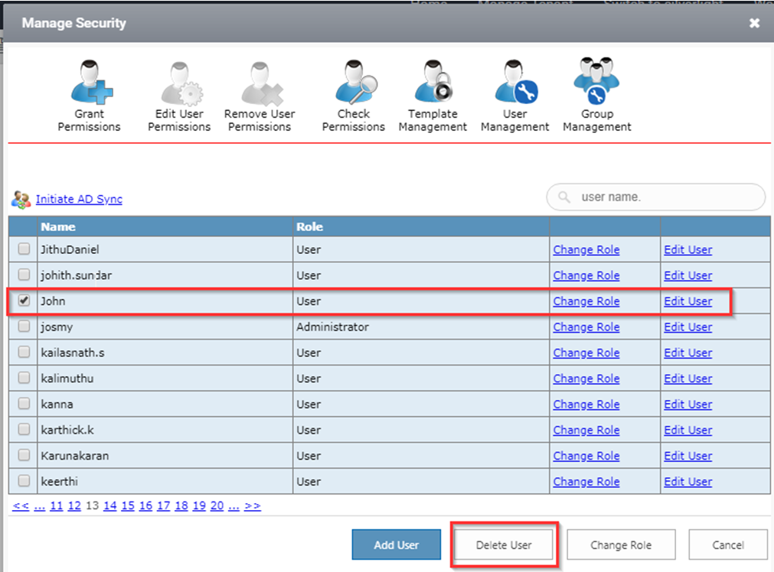Image resolution: width=774 pixels, height=572 pixels.
Task: Check the box for karthick.k
Action: (24, 429)
